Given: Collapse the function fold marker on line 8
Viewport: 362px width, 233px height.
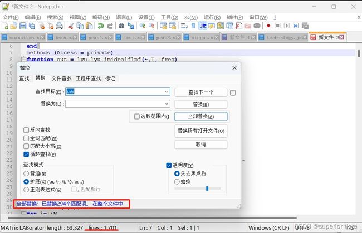Looking at the screenshot, I should tap(23, 60).
